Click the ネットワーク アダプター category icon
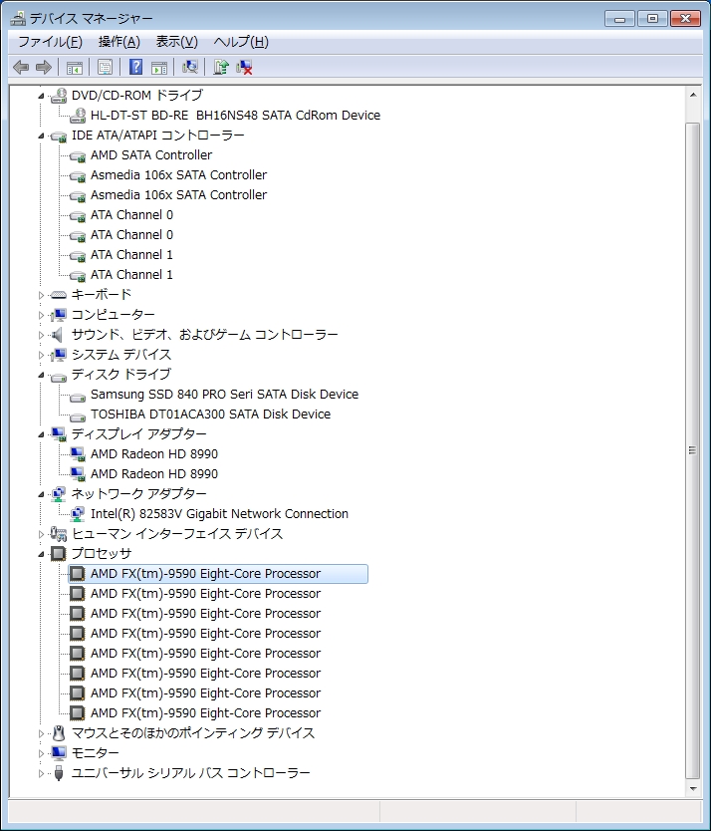Screen dimensions: 711x831 click(59, 494)
